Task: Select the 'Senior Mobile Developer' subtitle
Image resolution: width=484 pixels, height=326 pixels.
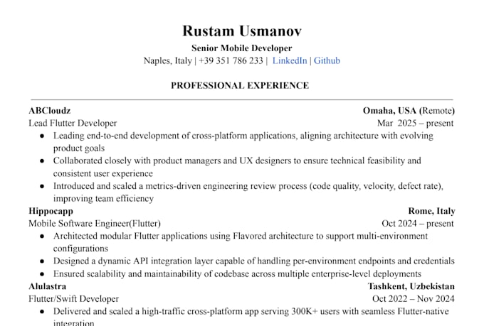Action: click(242, 48)
